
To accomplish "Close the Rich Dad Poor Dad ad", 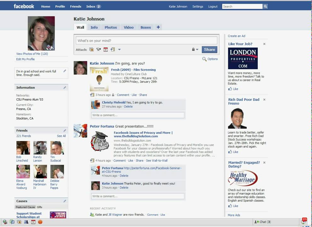I will [264, 100].
